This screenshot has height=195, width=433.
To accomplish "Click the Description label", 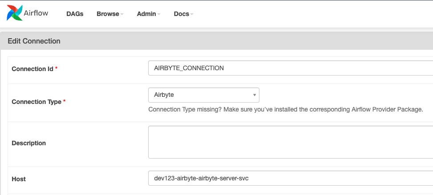I will pos(29,143).
